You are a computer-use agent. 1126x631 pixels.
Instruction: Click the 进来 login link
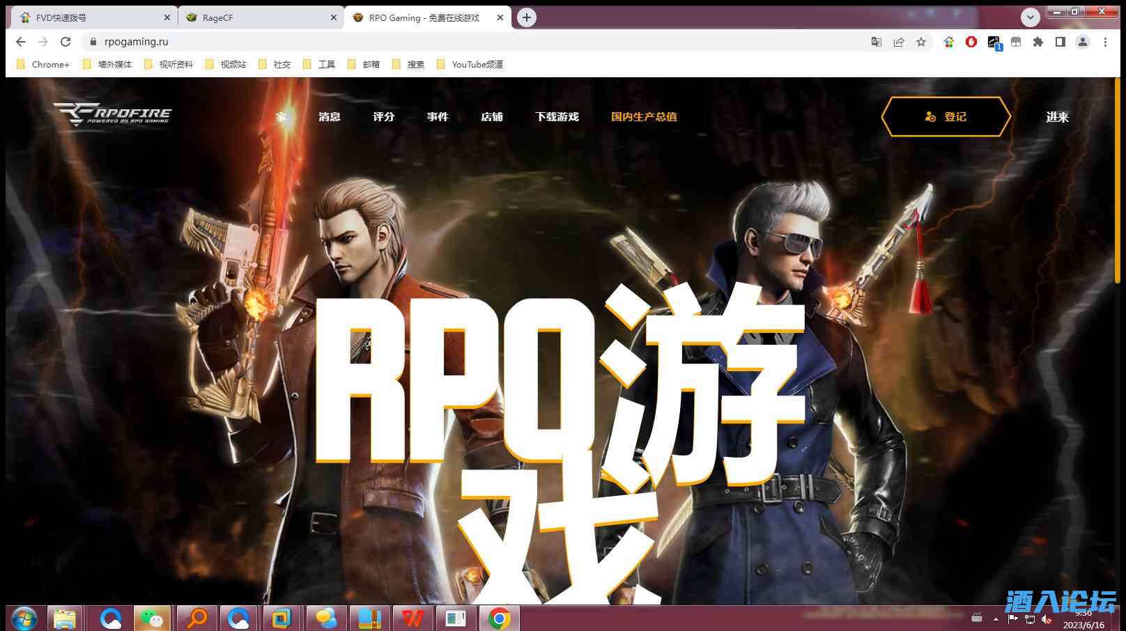(x=1057, y=117)
